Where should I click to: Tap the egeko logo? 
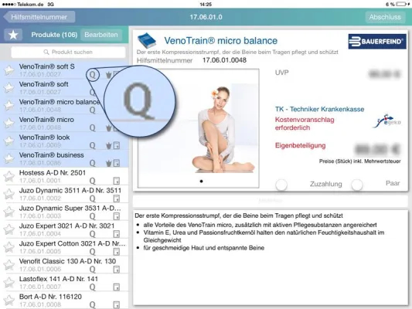(386, 121)
